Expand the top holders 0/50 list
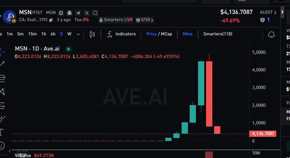The width and height of the screenshot is (290, 158). (145, 20)
